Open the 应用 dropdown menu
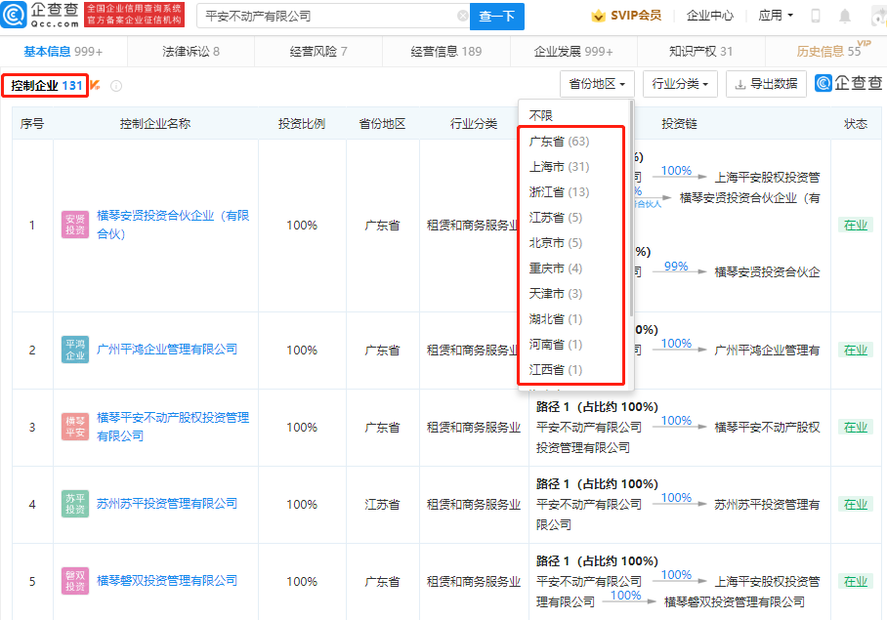 click(776, 16)
